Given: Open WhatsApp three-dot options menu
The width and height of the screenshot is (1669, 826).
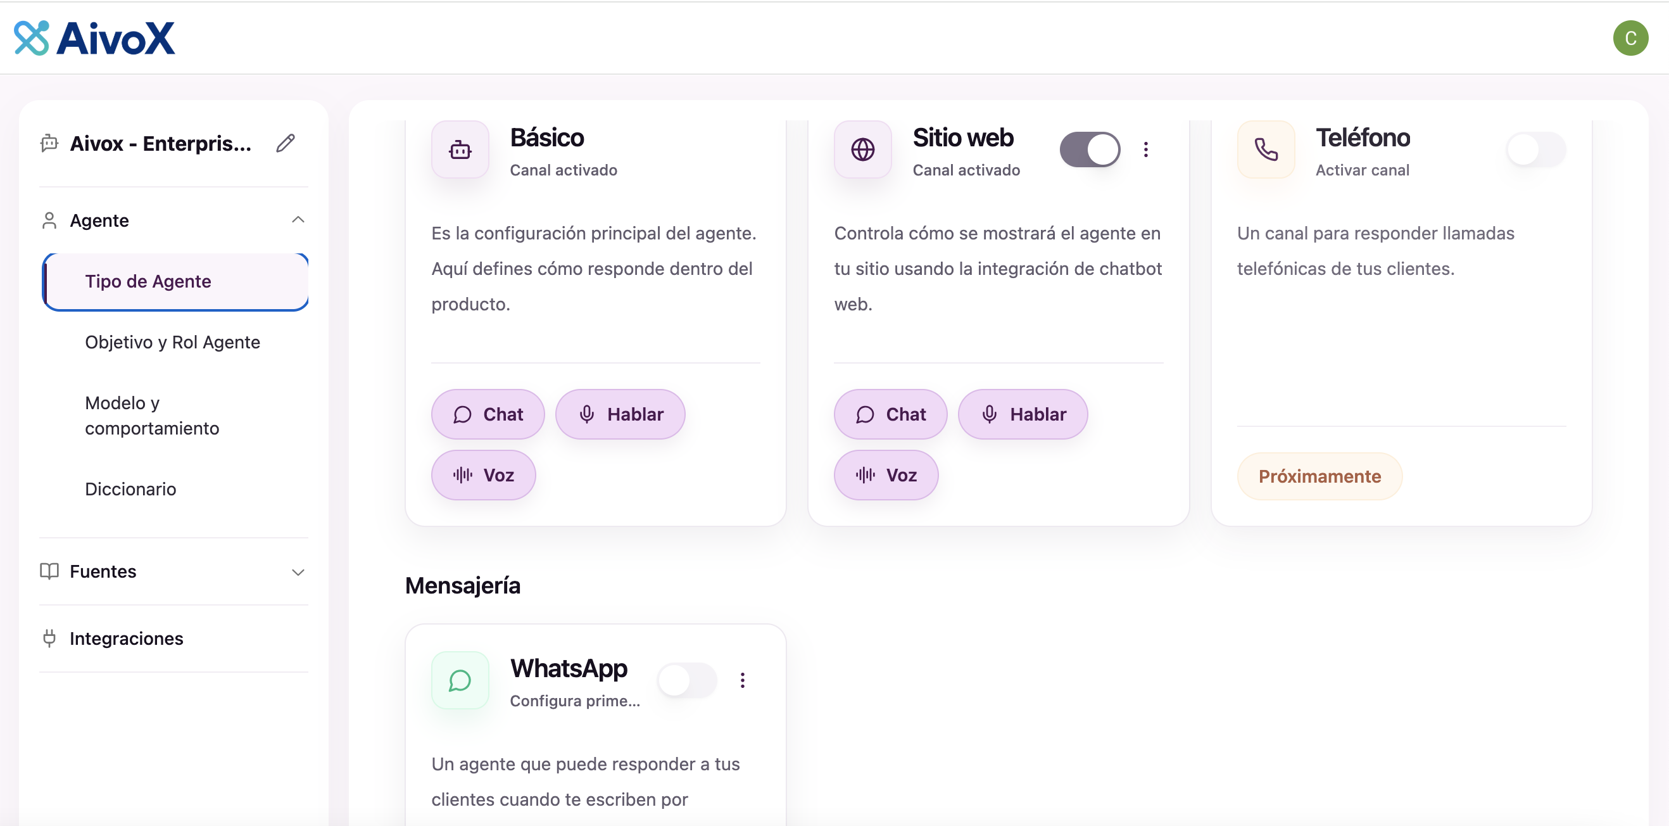Looking at the screenshot, I should (743, 680).
